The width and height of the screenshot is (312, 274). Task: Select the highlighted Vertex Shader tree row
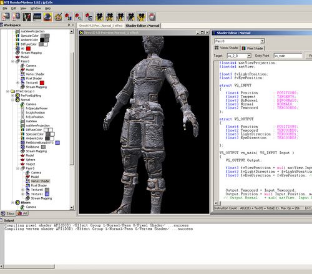40,181
